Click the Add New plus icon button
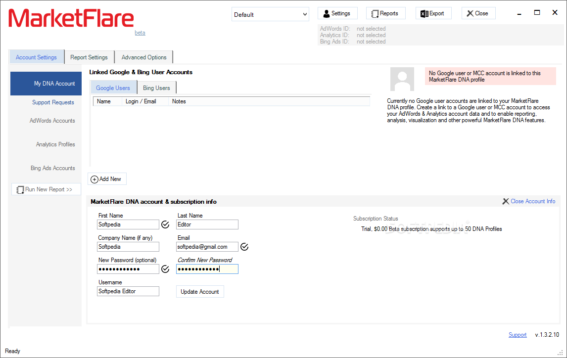Image resolution: width=567 pixels, height=358 pixels. pyautogui.click(x=107, y=179)
